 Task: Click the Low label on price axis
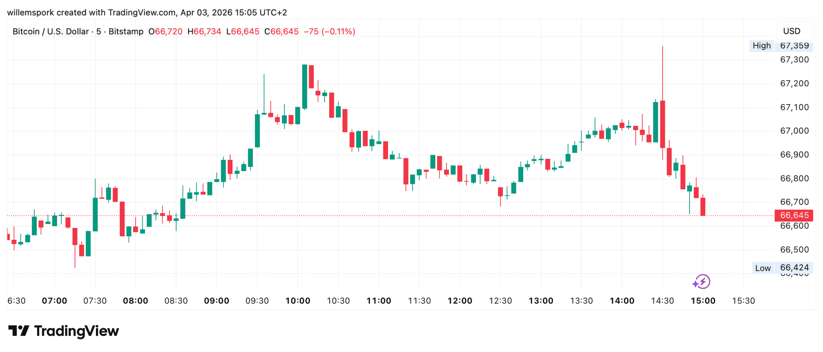pyautogui.click(x=763, y=268)
